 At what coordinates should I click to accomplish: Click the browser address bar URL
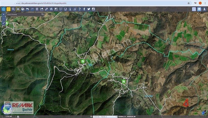[x=44, y=3]
